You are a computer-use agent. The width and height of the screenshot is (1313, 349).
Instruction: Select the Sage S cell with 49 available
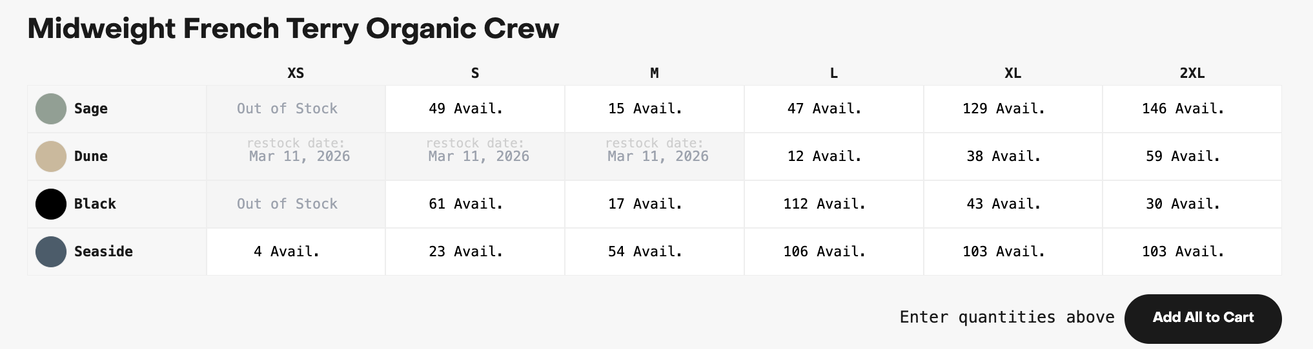[475, 109]
